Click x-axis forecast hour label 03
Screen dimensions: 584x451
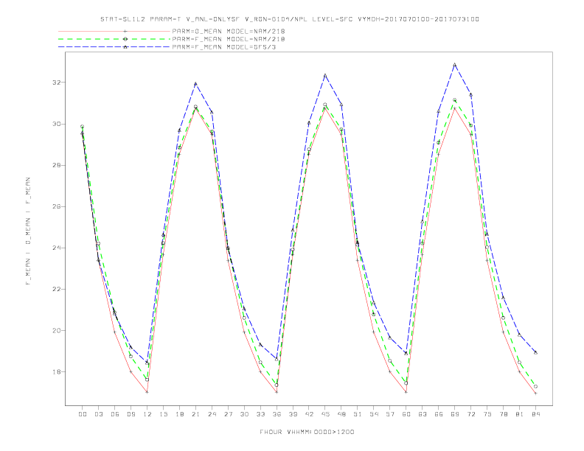pos(98,414)
